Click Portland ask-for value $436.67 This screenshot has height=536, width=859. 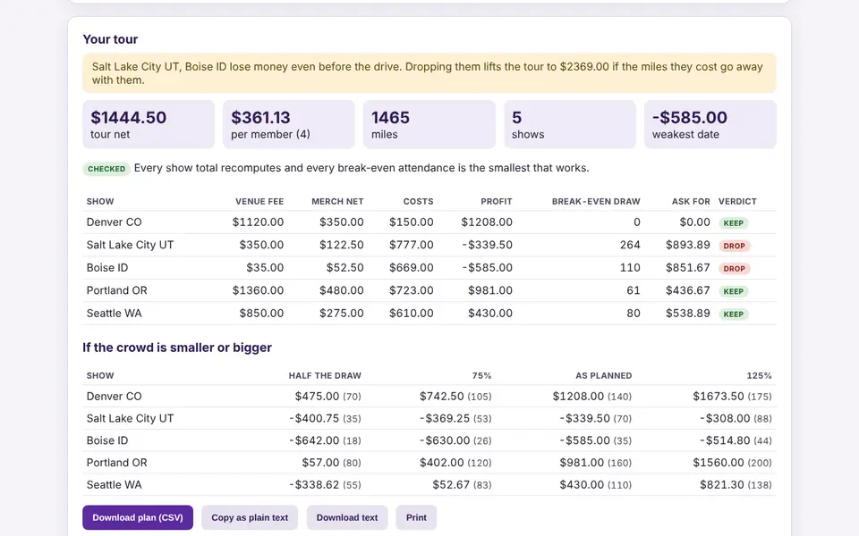(688, 290)
